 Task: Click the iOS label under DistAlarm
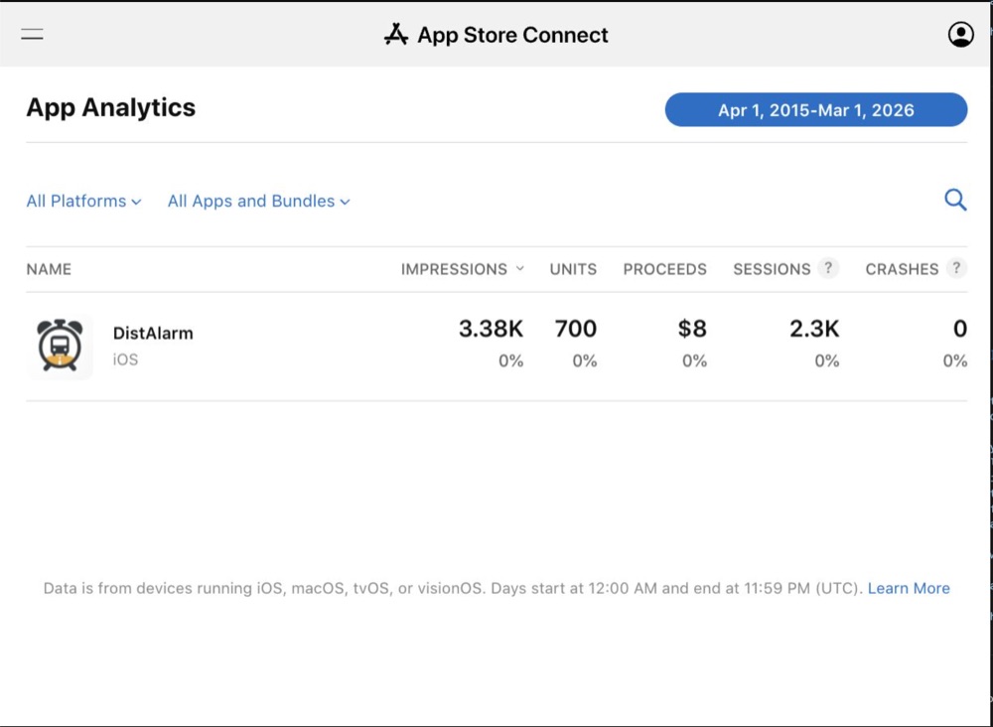(x=125, y=360)
